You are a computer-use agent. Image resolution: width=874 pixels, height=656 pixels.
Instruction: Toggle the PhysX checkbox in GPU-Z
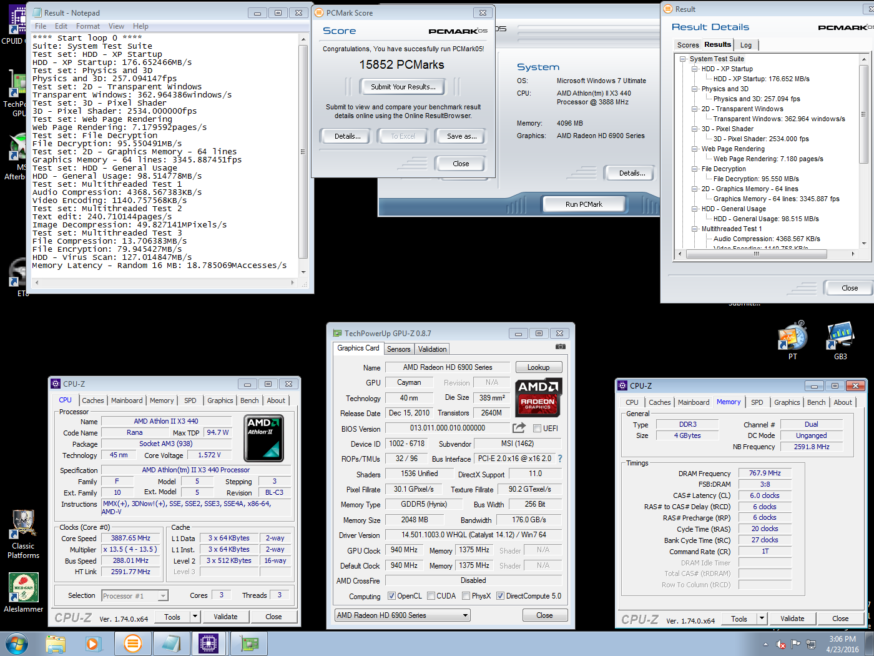point(466,596)
